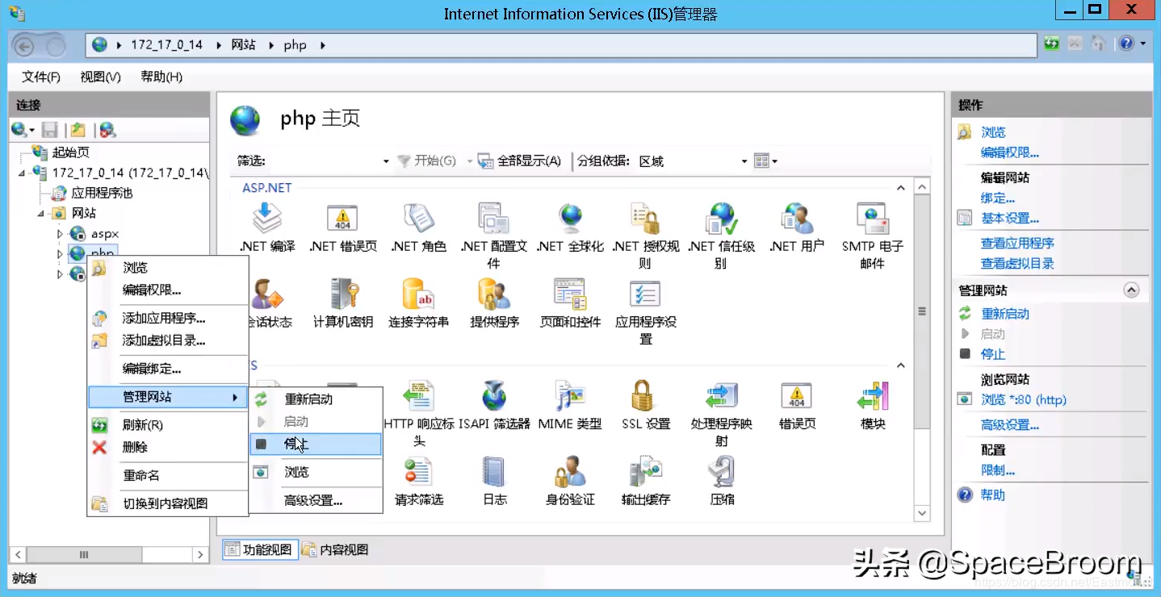Open the 模块 feature icon
This screenshot has height=597, width=1161.
pyautogui.click(x=872, y=395)
